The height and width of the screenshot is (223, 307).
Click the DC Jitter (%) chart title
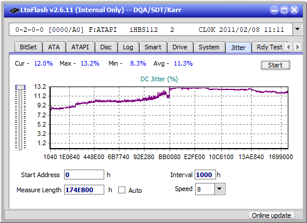[159, 79]
